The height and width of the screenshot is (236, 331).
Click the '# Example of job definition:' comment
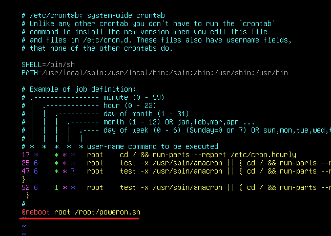point(79,89)
